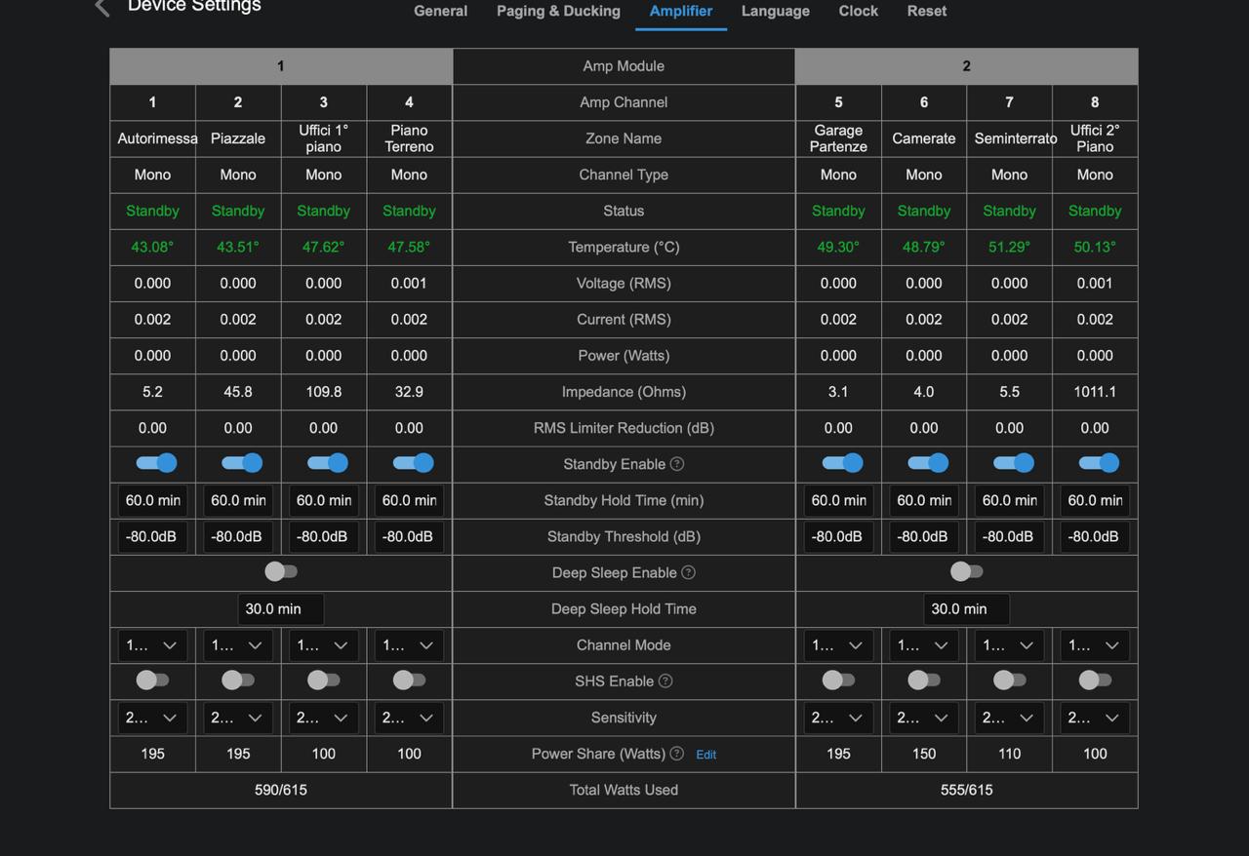Viewport: 1249px width, 856px height.
Task: Open the Clock tab
Action: click(859, 11)
